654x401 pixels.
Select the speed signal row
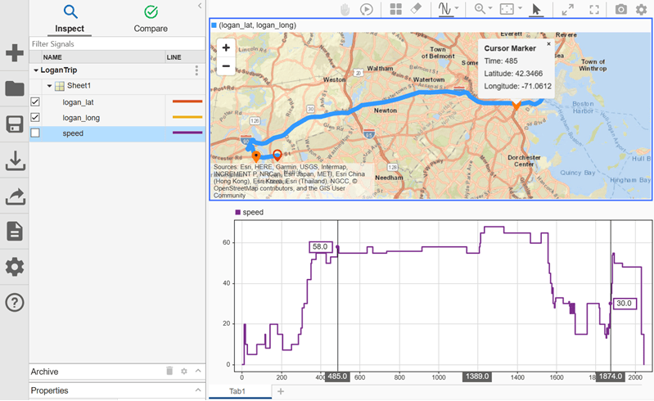tap(117, 133)
